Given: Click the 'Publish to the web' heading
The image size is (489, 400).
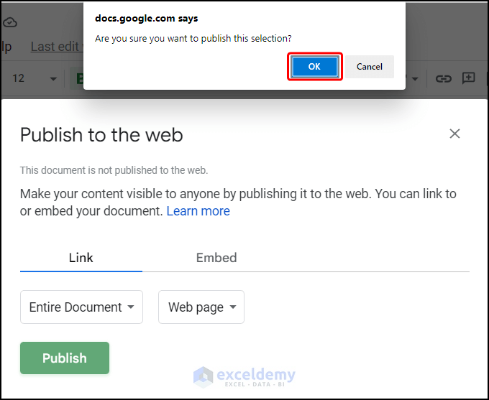Looking at the screenshot, I should pos(101,134).
